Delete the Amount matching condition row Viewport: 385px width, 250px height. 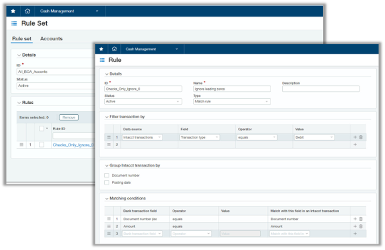[361, 226]
